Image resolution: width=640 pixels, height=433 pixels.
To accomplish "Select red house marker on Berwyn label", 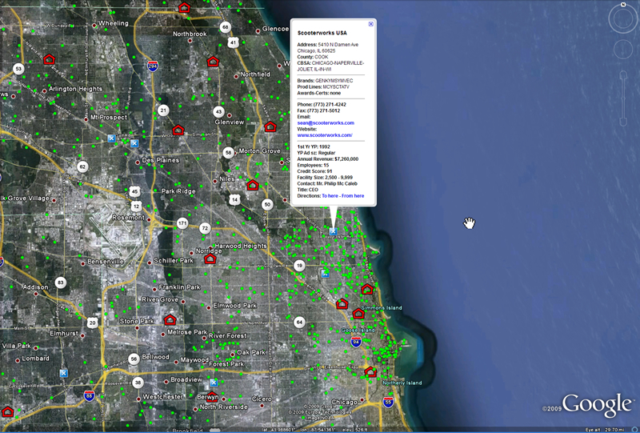I will click(212, 397).
